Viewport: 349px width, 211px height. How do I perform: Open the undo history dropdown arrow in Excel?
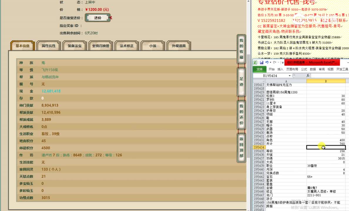[271, 63]
